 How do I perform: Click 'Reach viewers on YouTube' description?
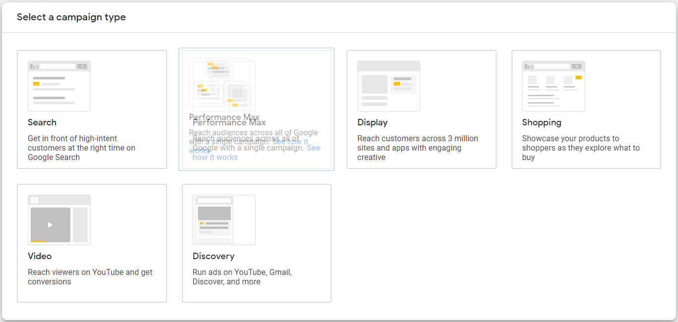(x=90, y=277)
